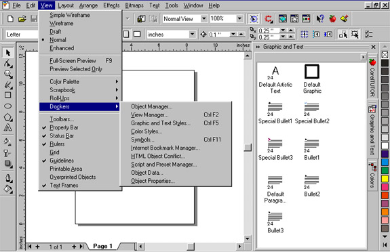Select the Fill bucket tool

click(7, 189)
